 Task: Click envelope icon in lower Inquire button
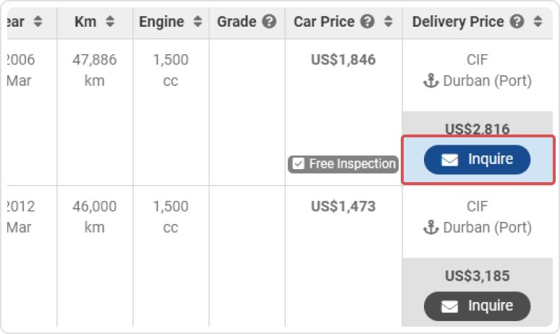[x=450, y=307]
